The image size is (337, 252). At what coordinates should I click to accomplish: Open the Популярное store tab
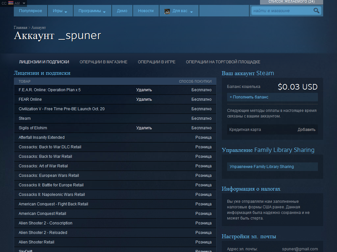click(31, 11)
